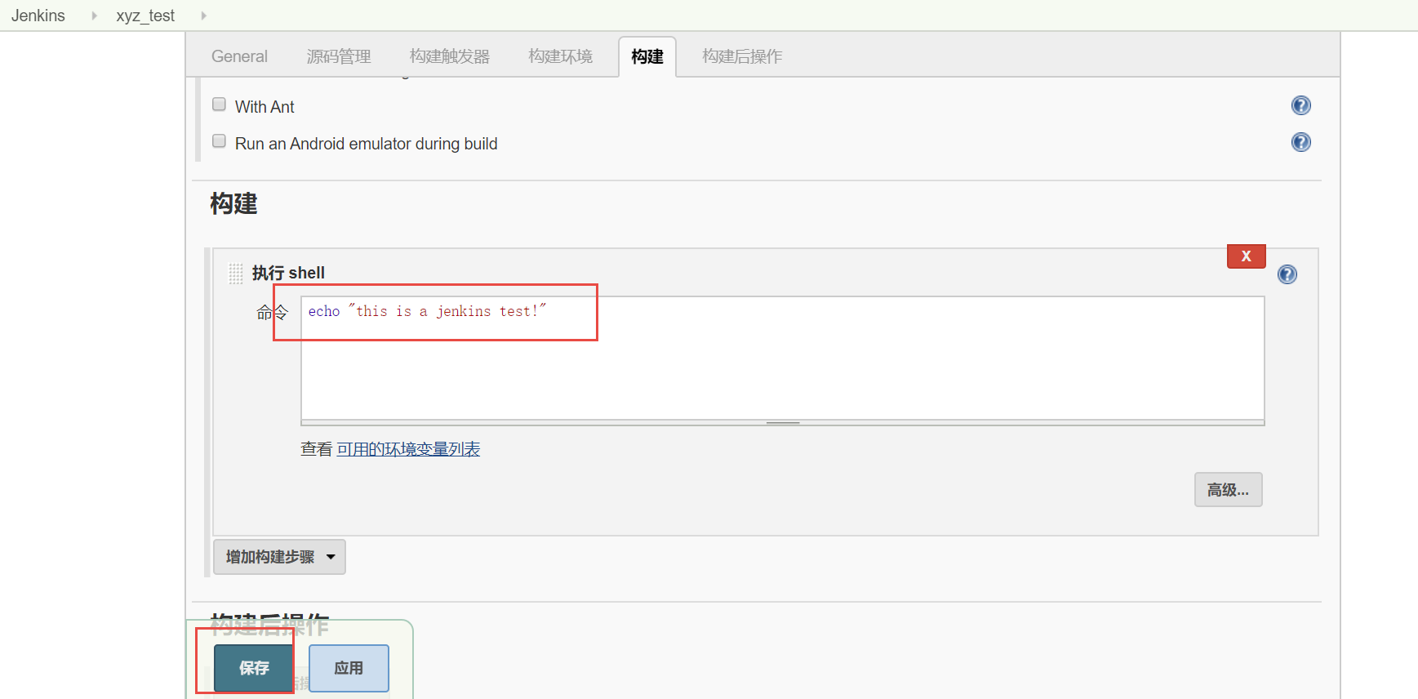Open the 可用的环境变量列表 link
1418x699 pixels.
click(x=408, y=449)
